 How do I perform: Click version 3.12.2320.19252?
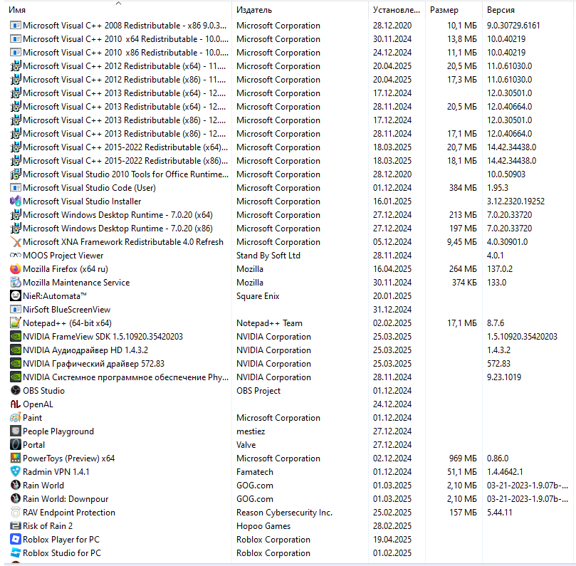pos(515,201)
